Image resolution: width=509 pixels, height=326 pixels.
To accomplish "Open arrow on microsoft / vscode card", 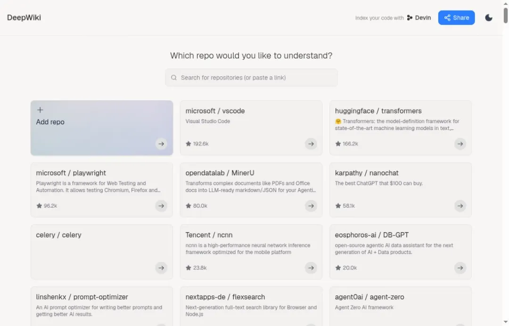I will tap(311, 144).
